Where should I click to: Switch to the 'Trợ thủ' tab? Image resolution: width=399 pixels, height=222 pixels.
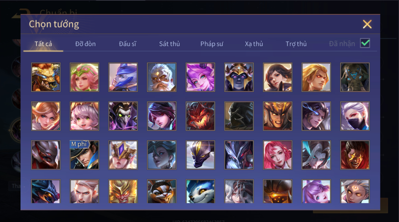pyautogui.click(x=296, y=44)
